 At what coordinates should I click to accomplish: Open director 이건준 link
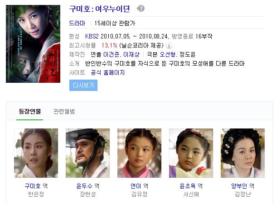point(111,54)
